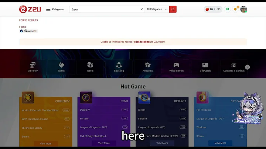Clear the search text with the X

(141, 10)
